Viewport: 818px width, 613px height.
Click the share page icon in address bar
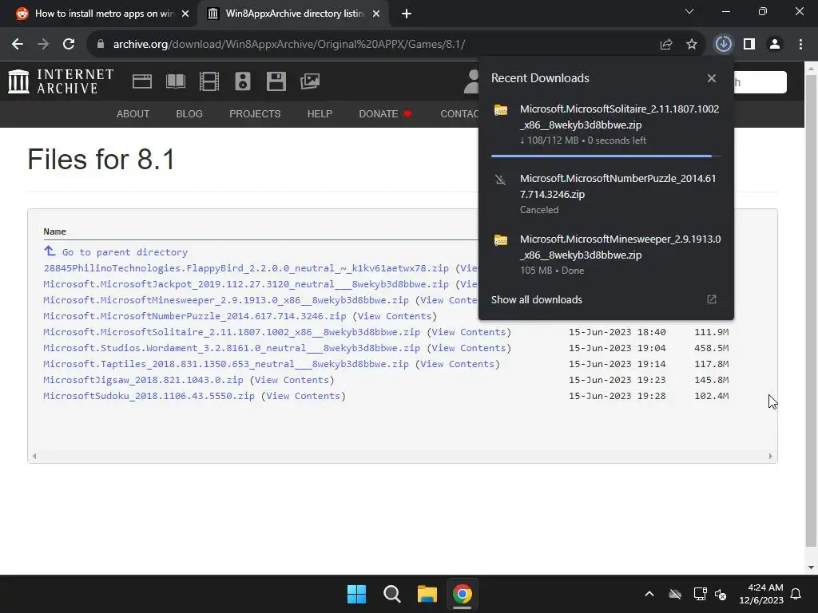pos(665,45)
